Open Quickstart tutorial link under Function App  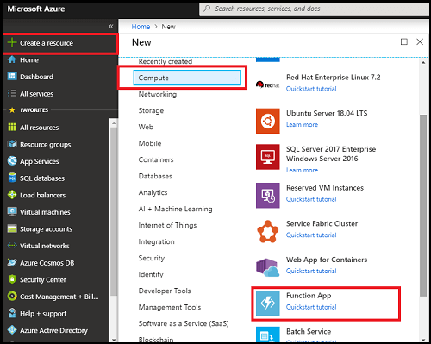(x=311, y=307)
